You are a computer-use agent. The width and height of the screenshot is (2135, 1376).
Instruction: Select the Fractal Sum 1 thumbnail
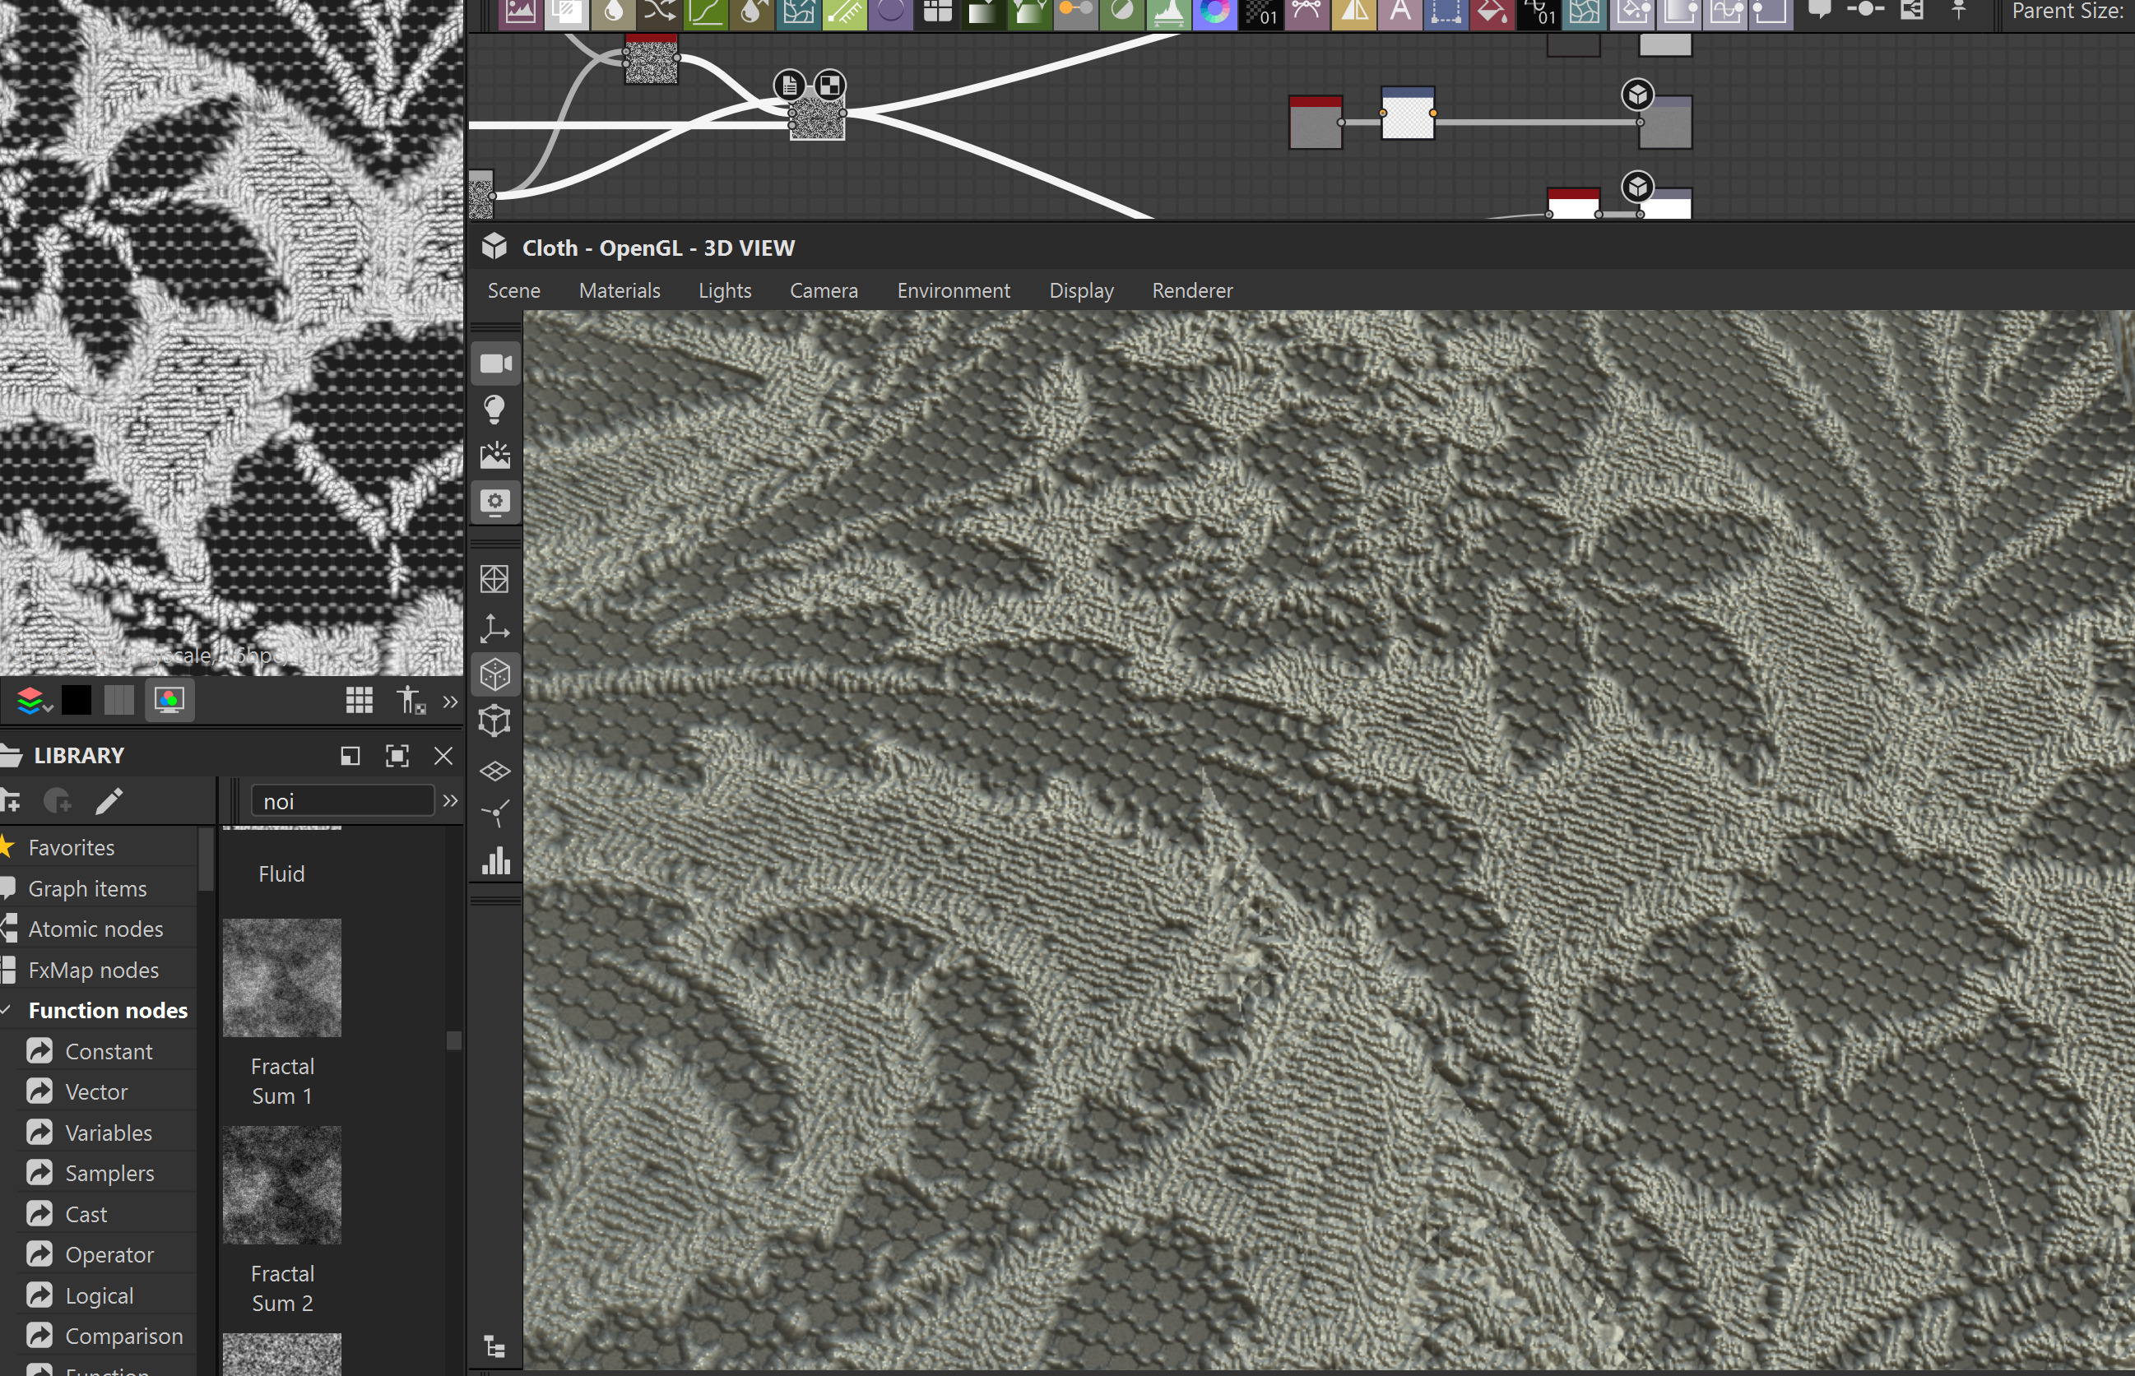(281, 977)
